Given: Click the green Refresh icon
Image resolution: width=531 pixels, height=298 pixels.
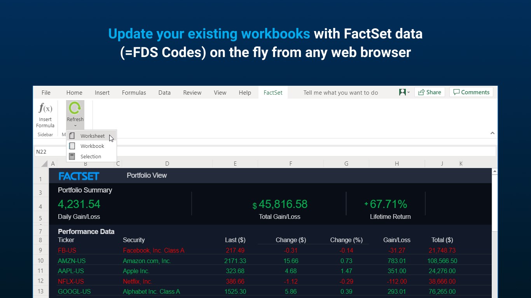Looking at the screenshot, I should (75, 108).
